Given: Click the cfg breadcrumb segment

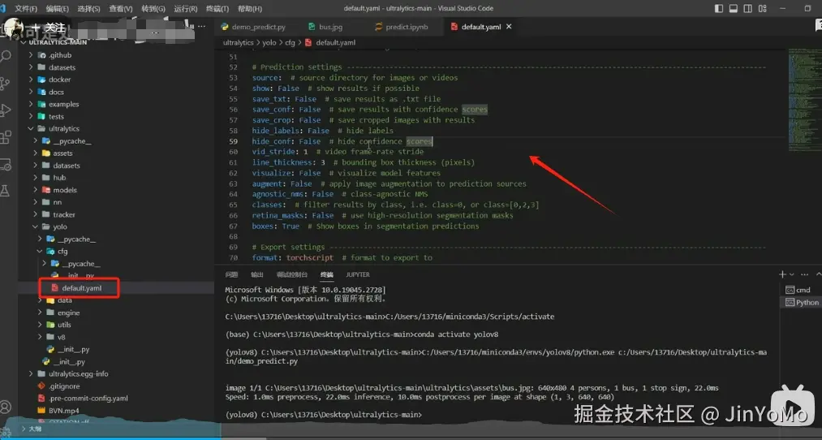Looking at the screenshot, I should point(290,42).
